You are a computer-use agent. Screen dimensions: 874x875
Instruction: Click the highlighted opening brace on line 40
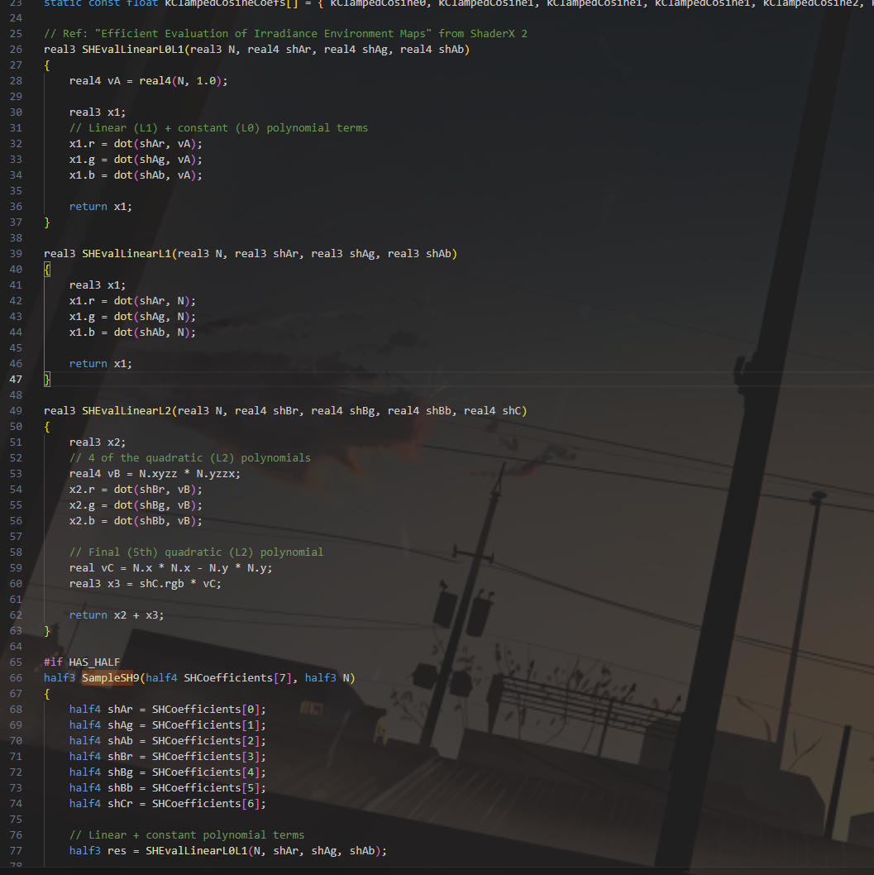tap(47, 270)
